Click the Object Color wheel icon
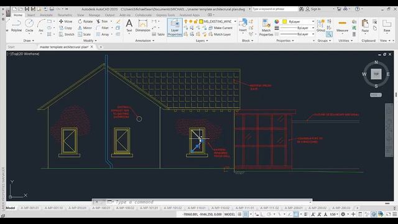The image size is (398, 224). click(x=276, y=22)
